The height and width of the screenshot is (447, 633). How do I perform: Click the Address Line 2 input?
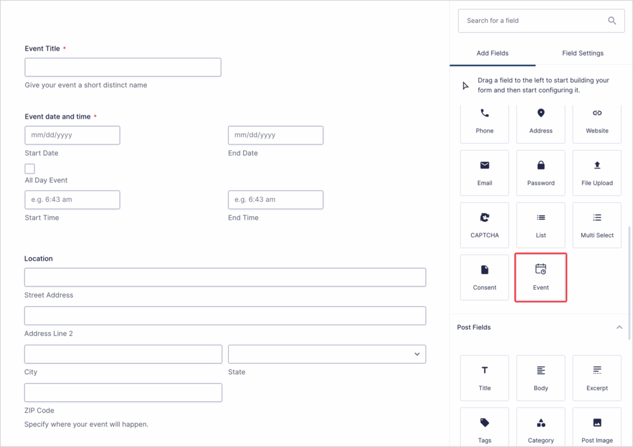click(x=225, y=315)
